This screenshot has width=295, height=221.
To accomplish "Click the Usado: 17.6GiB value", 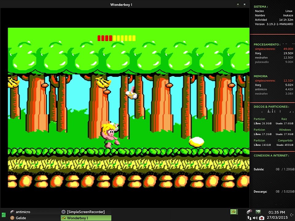I will pyautogui.click(x=285, y=123).
